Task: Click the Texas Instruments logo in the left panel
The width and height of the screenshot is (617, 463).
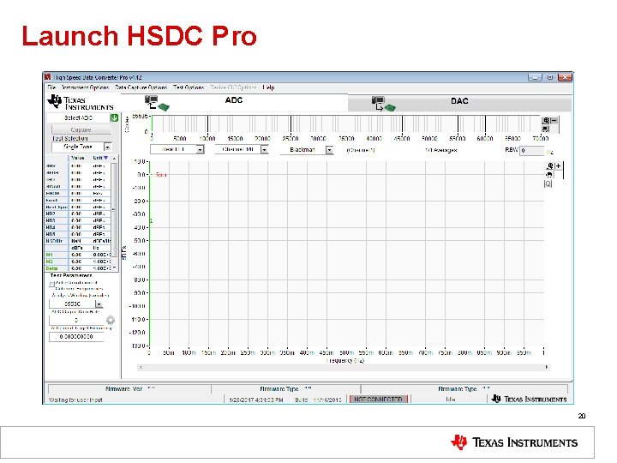Action: 81,102
